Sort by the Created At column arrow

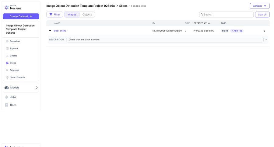pos(209,23)
